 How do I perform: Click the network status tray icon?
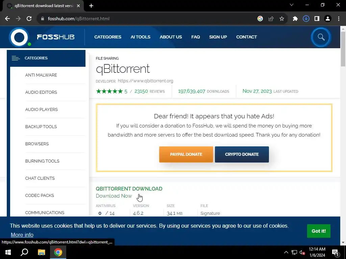click(x=294, y=252)
